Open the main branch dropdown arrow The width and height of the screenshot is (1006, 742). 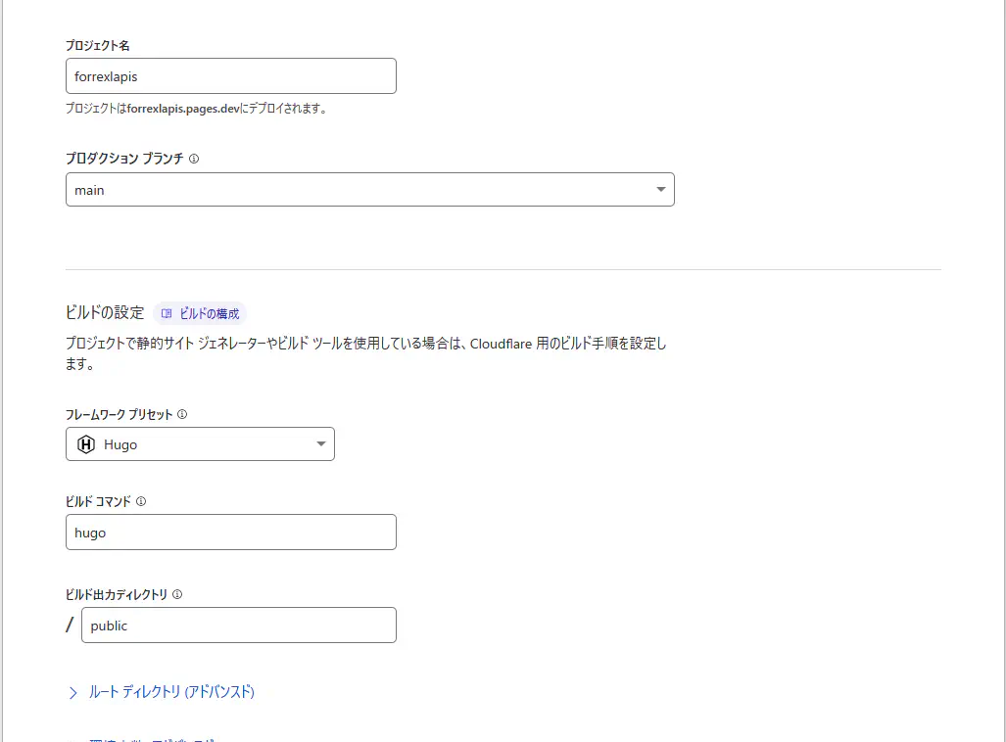[661, 190]
